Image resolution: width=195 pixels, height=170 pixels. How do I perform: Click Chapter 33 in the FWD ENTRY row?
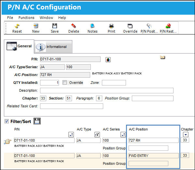pyautogui.click(x=185, y=155)
